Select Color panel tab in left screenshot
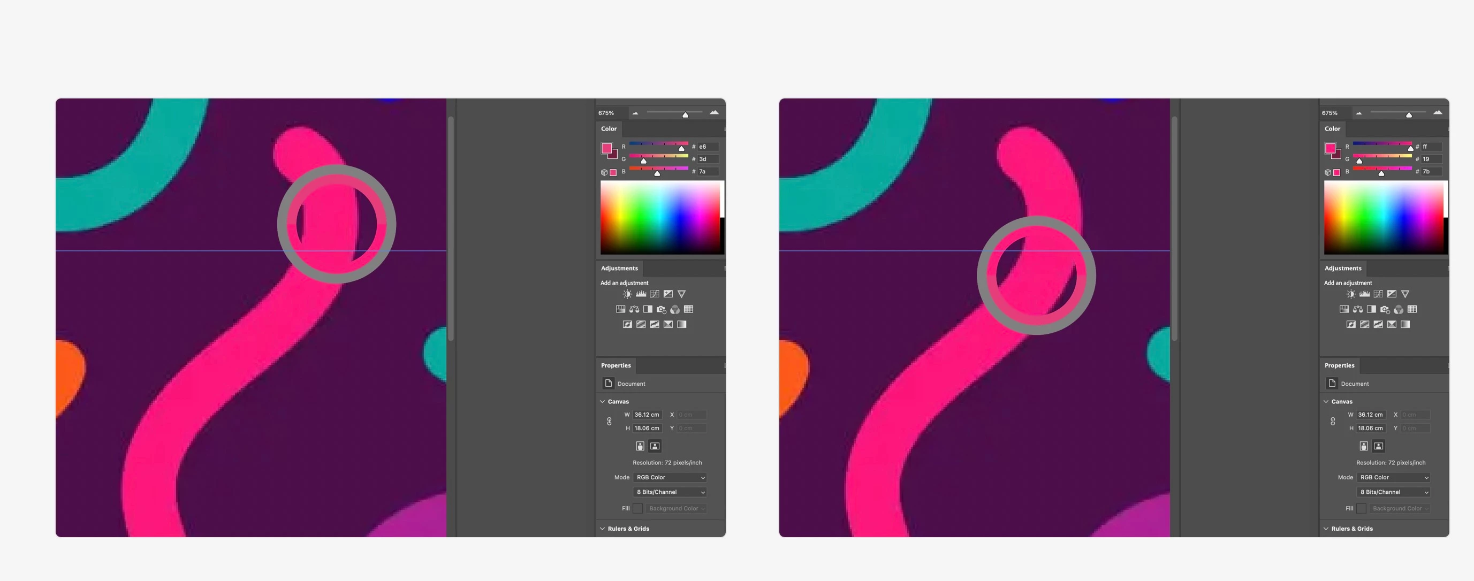This screenshot has height=581, width=1474. [x=609, y=129]
